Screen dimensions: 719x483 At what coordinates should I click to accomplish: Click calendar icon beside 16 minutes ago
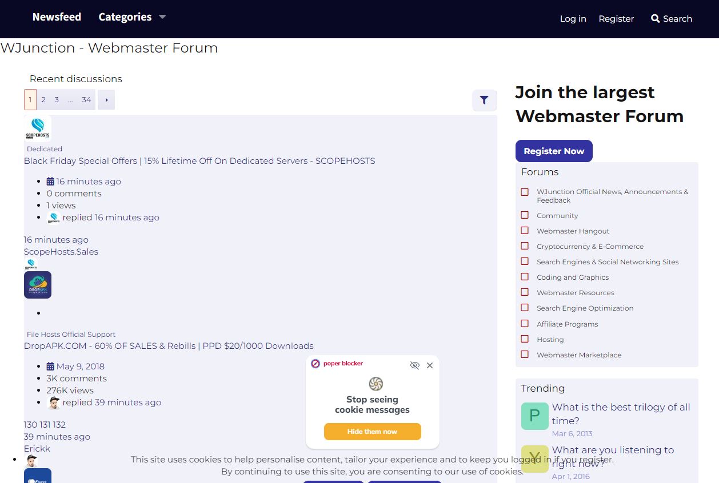tap(50, 182)
